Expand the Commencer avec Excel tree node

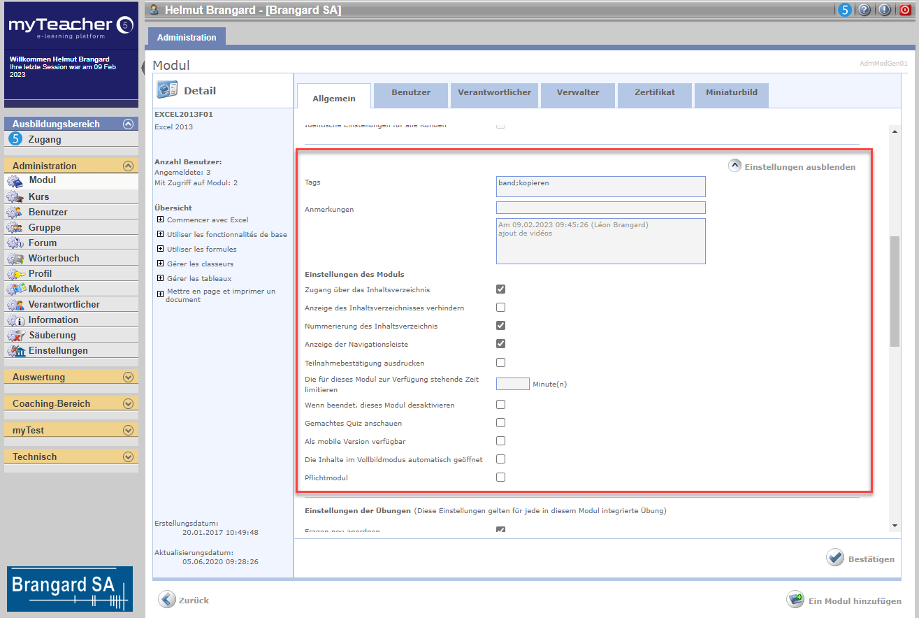tap(161, 220)
